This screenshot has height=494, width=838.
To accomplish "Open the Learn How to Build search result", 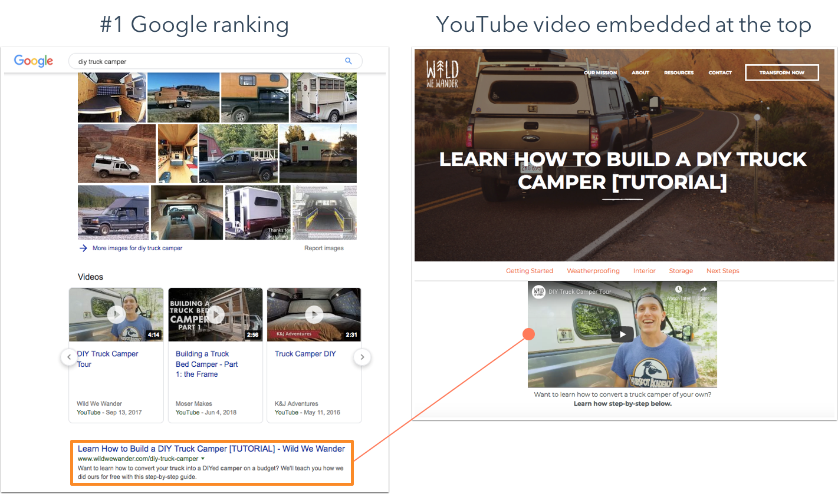I will pyautogui.click(x=211, y=449).
